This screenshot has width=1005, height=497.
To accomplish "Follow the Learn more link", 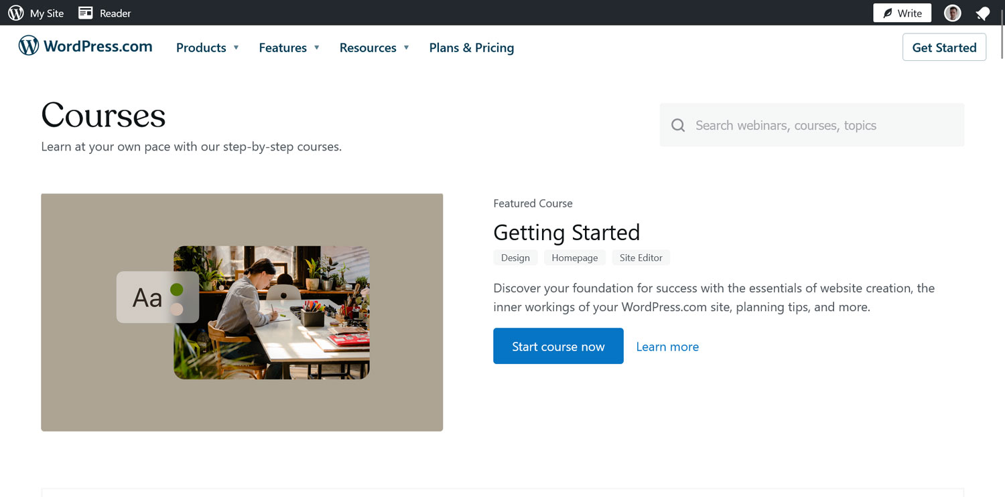I will 667,346.
